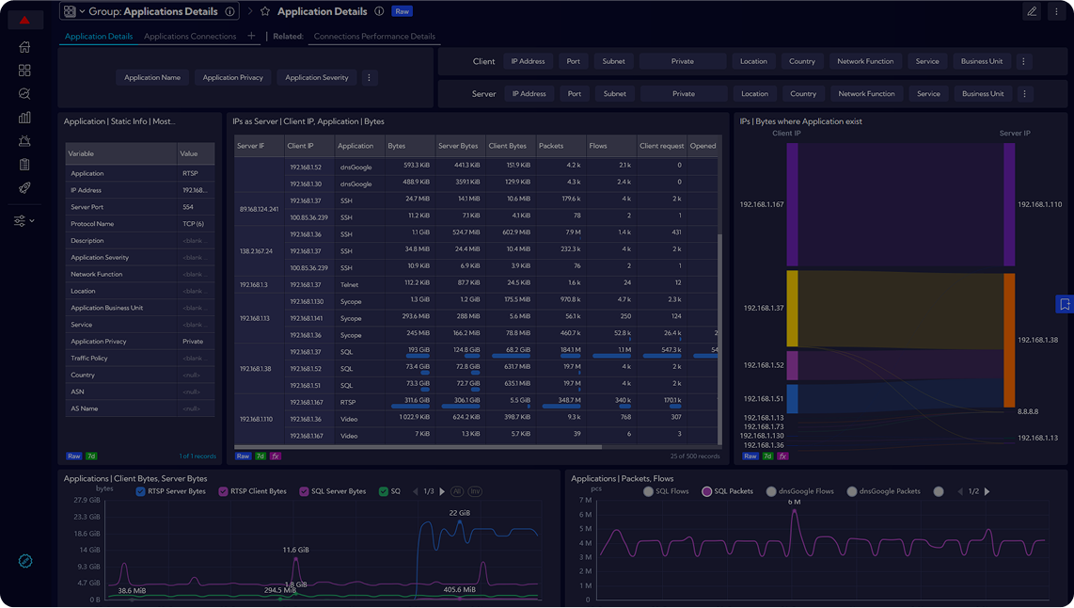This screenshot has height=608, width=1074.
Task: Toggle the SQL Server Bytes legend checkbox
Action: (x=304, y=491)
